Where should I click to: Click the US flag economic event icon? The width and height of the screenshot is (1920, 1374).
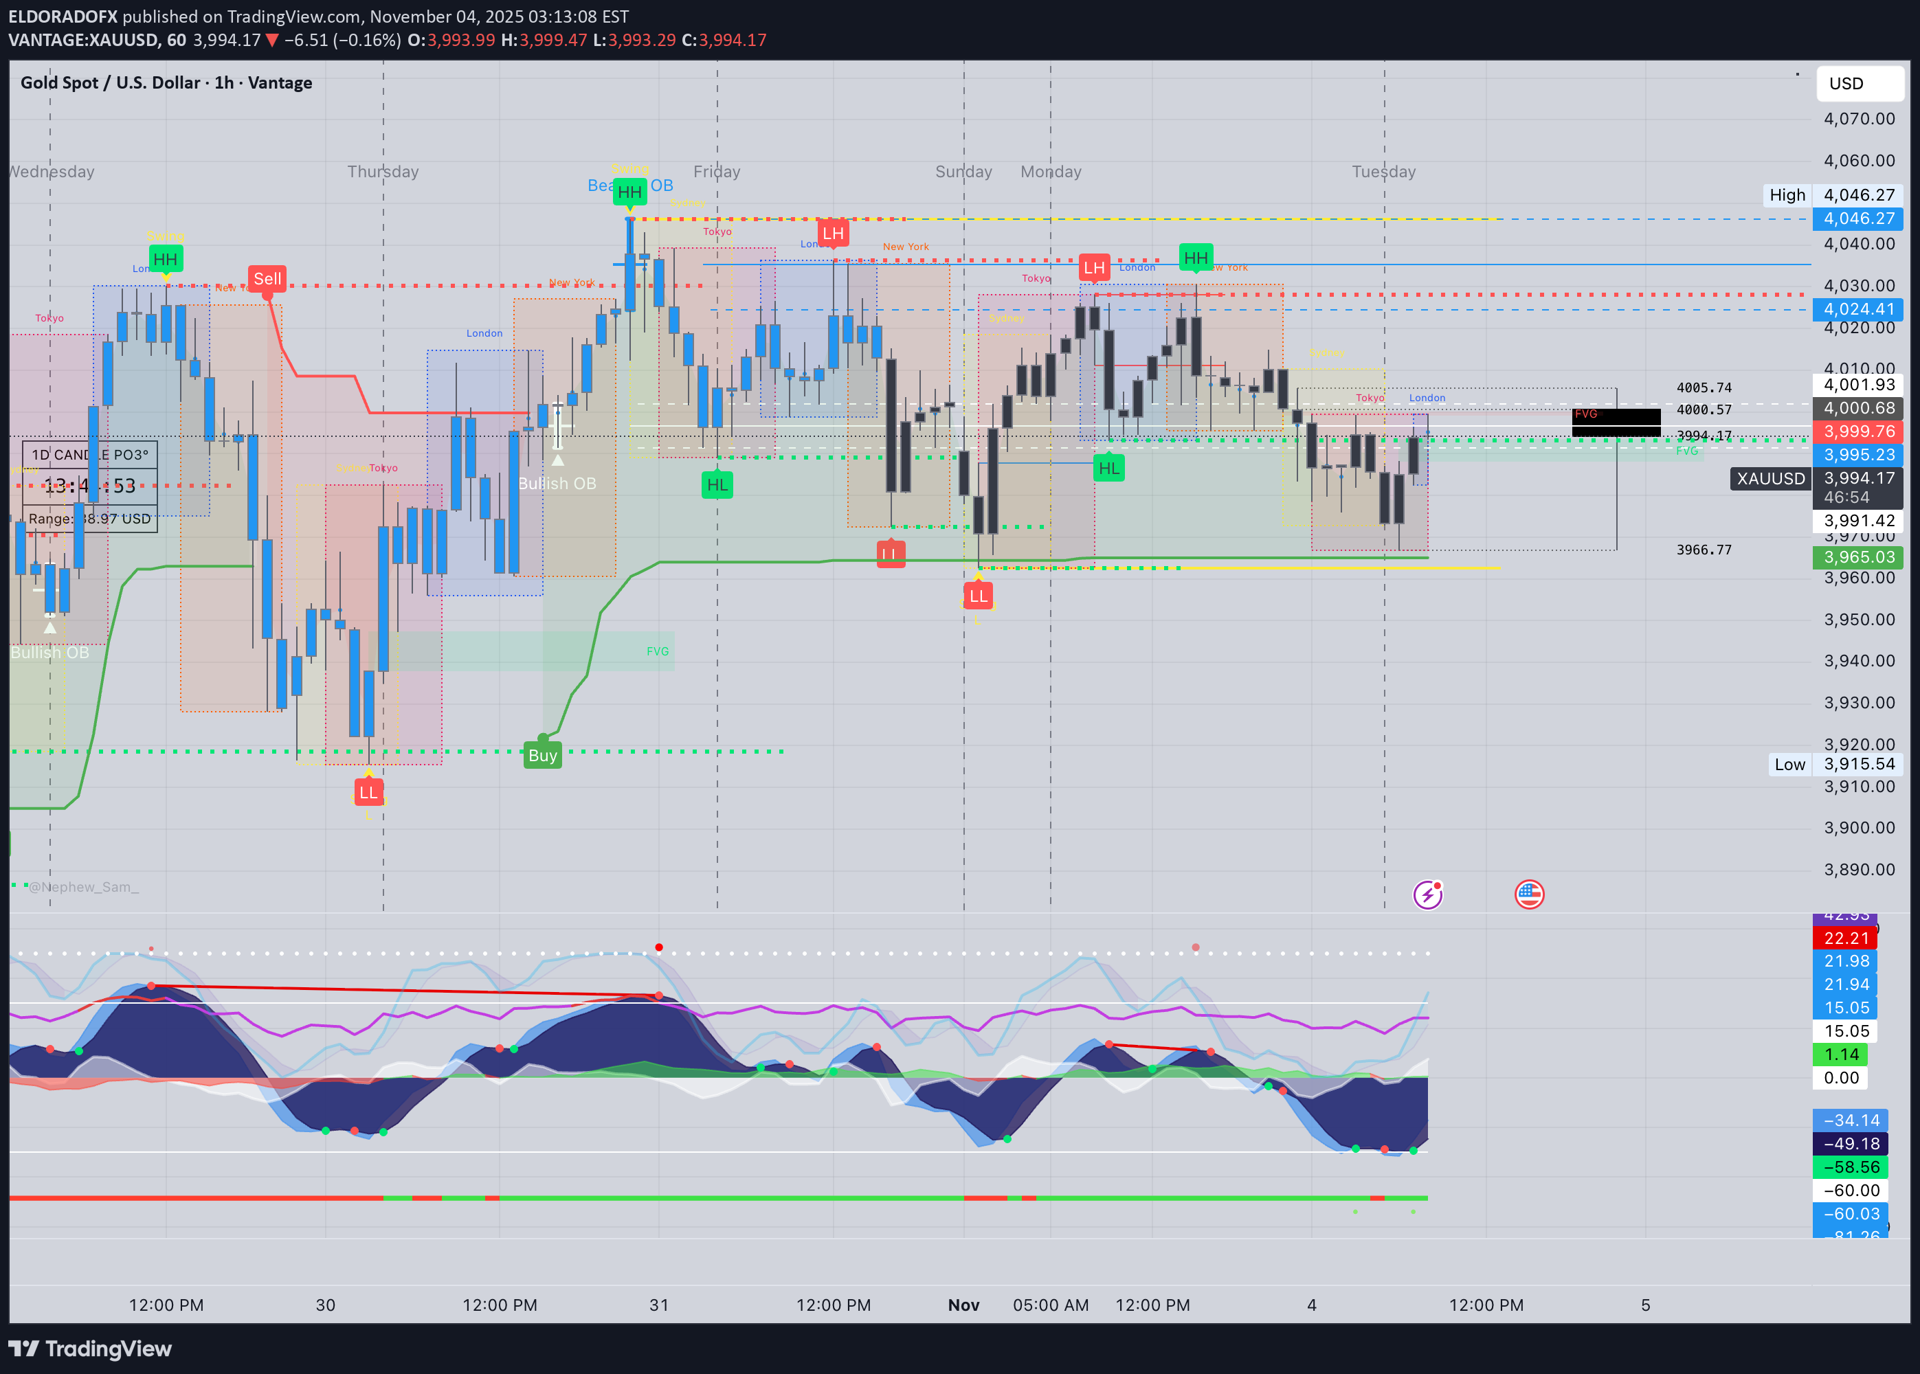click(1529, 894)
